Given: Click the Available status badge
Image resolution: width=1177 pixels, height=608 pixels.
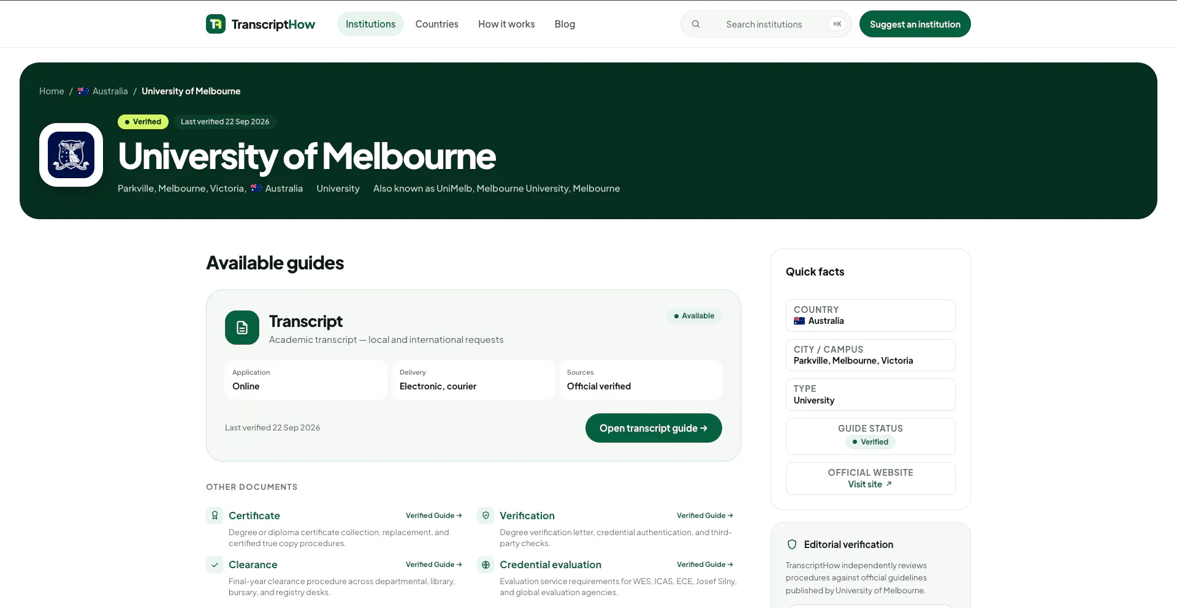Looking at the screenshot, I should click(x=695, y=316).
